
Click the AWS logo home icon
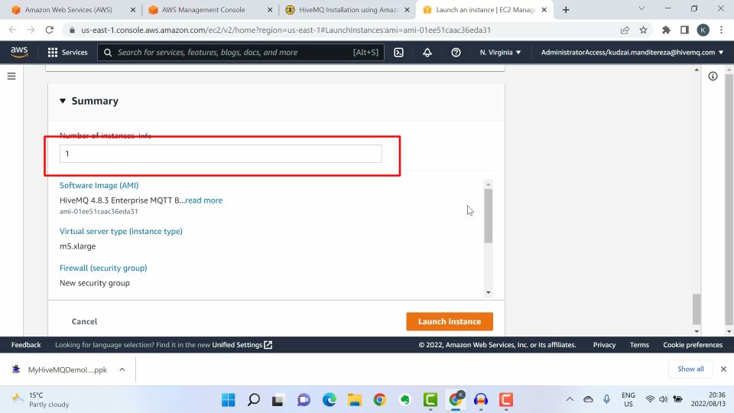[19, 52]
